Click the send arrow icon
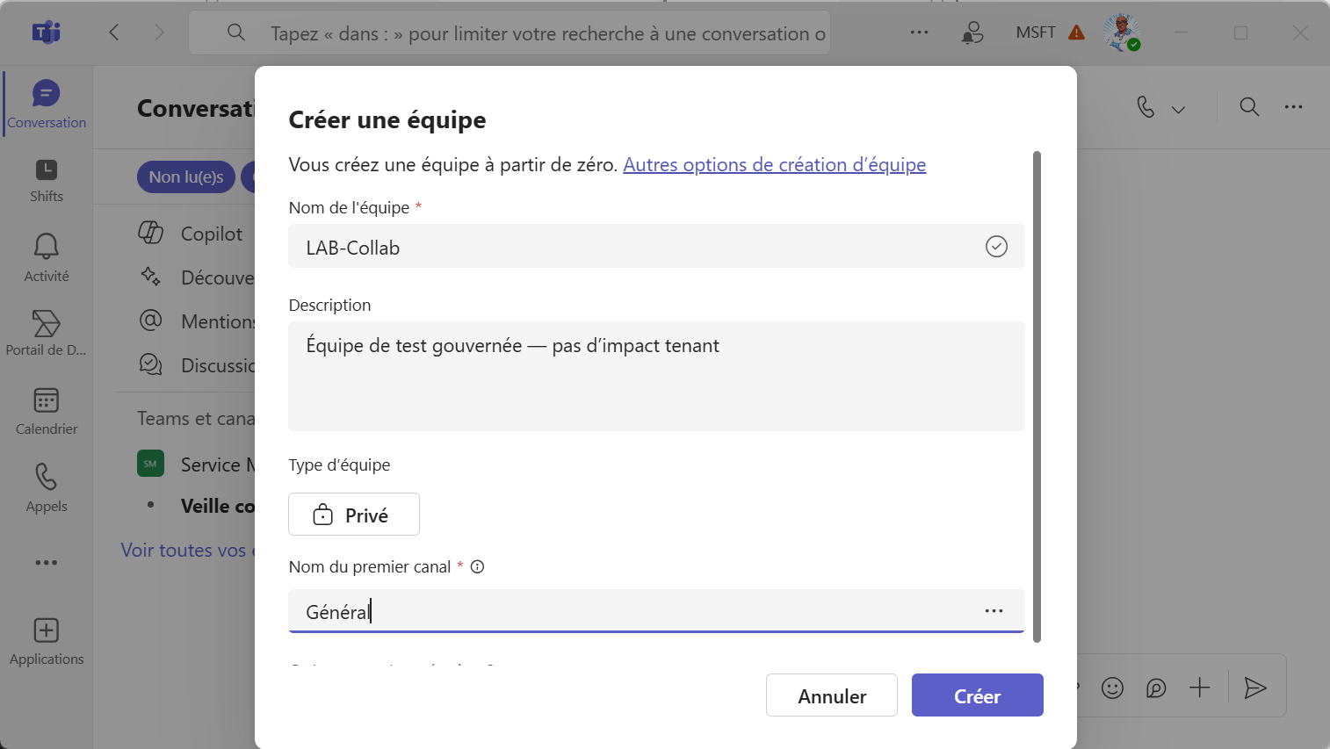 click(1255, 688)
